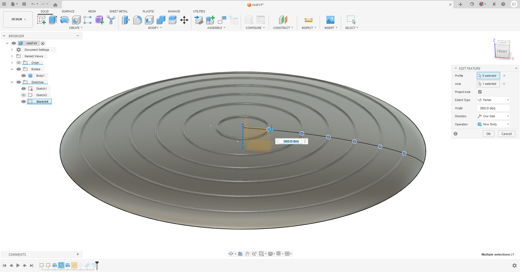
Task: Clear the Profile selection
Action: (504, 76)
